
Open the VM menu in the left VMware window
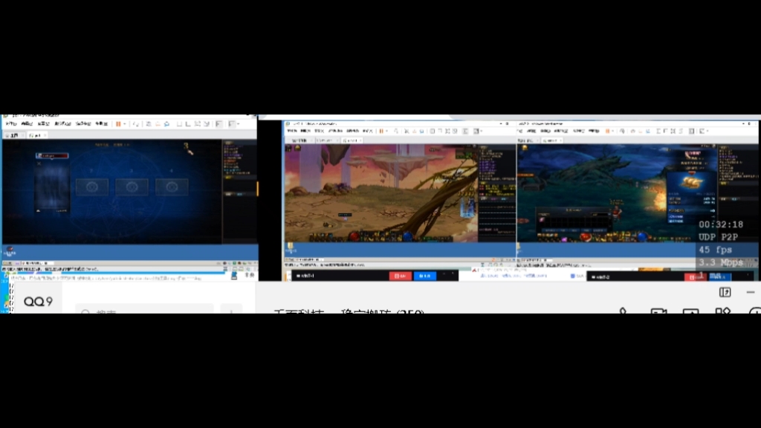click(x=62, y=124)
